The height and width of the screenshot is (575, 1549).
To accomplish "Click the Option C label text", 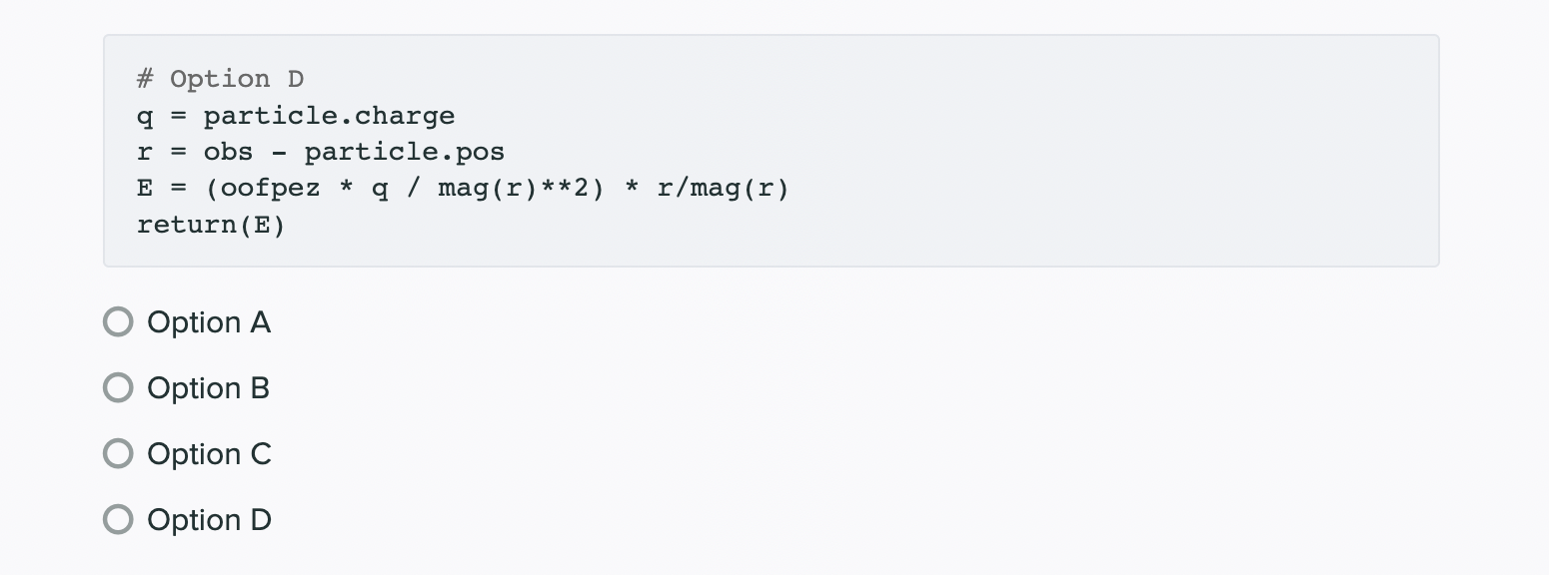I will pos(210,453).
